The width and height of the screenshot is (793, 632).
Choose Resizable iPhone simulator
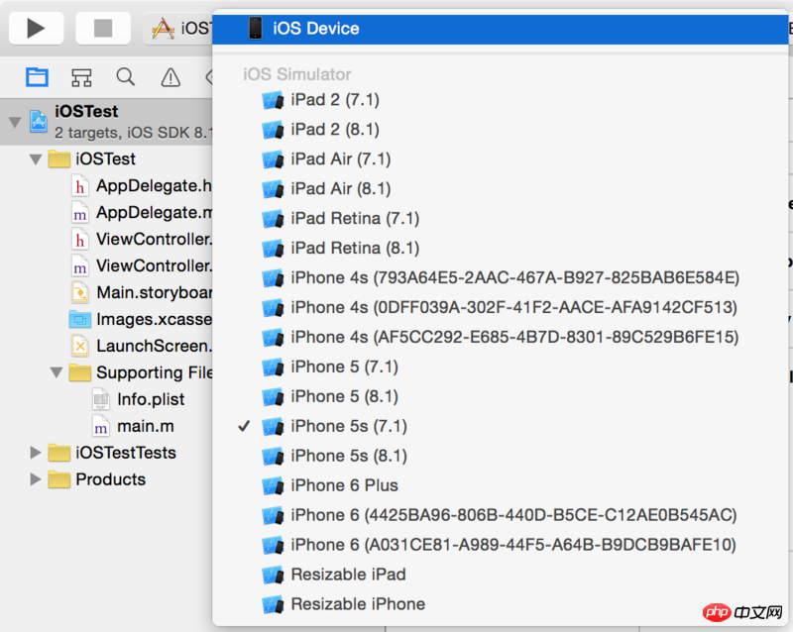pyautogui.click(x=501, y=604)
